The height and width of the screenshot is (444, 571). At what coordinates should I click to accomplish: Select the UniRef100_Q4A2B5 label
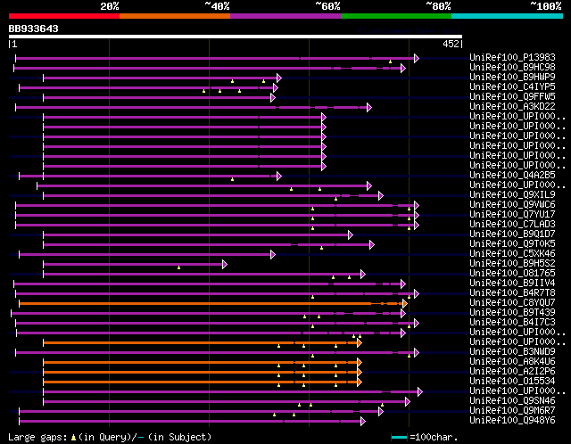[512, 175]
